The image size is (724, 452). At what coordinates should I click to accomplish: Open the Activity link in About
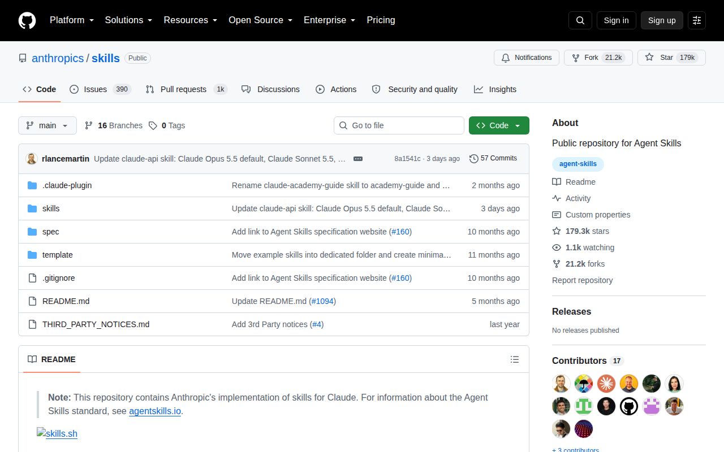click(x=572, y=198)
